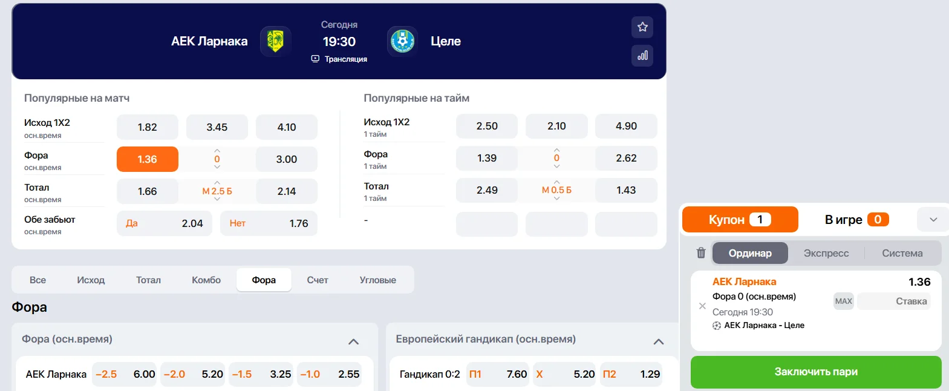Switch bet type to Экспресс
This screenshot has width=949, height=391.
point(826,253)
